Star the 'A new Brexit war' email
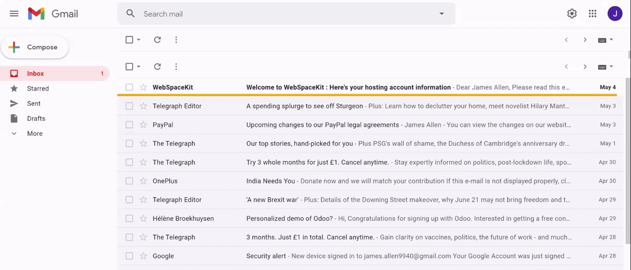 143,200
